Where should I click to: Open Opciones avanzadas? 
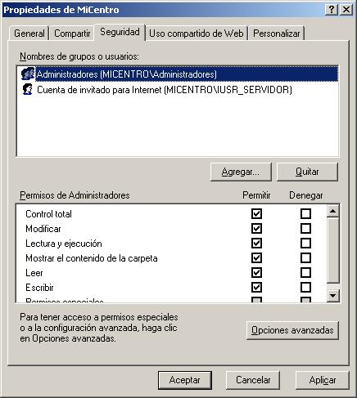click(x=292, y=330)
